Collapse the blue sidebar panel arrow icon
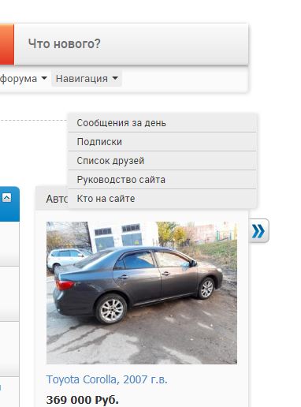This screenshot has width=301, height=407. pyautogui.click(x=7, y=197)
